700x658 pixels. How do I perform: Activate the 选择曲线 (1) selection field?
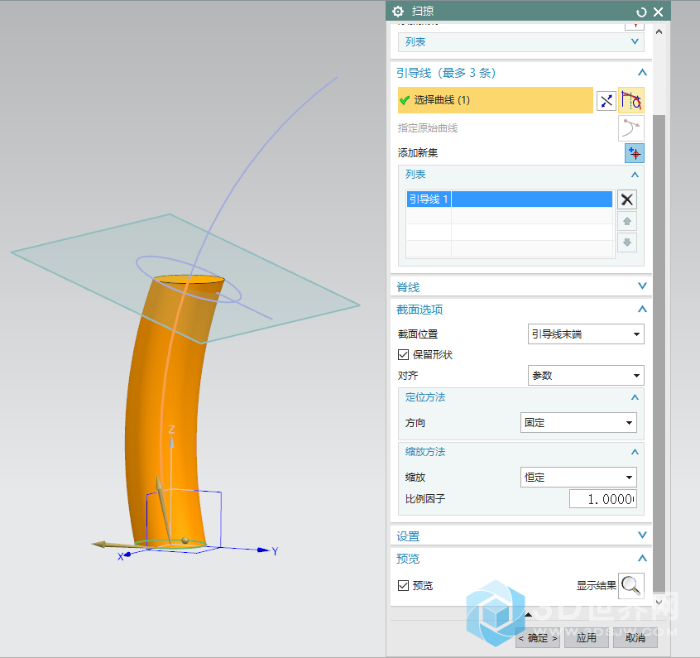point(495,100)
